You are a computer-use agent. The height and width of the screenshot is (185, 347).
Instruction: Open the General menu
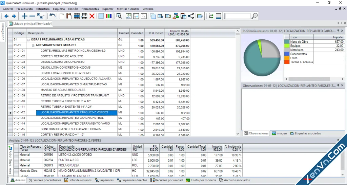(x=8, y=9)
